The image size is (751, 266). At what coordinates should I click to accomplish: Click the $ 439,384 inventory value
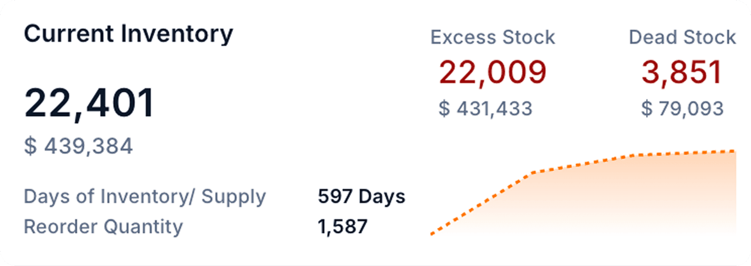(x=78, y=146)
